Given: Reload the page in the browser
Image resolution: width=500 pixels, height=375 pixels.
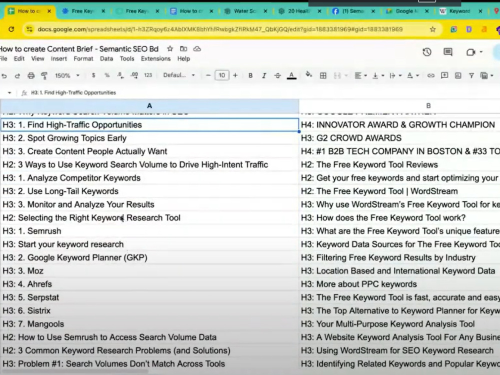Looking at the screenshot, I should pos(11,29).
